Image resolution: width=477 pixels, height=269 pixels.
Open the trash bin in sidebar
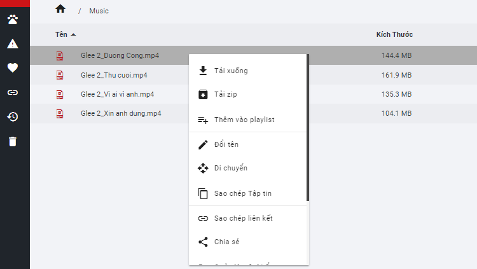[x=13, y=142]
